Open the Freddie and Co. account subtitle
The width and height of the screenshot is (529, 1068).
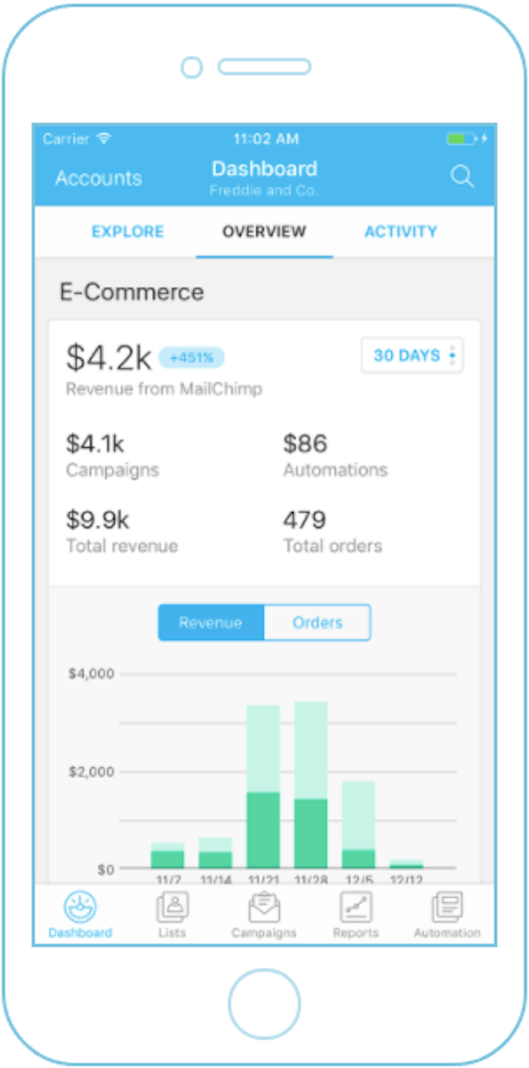click(264, 191)
